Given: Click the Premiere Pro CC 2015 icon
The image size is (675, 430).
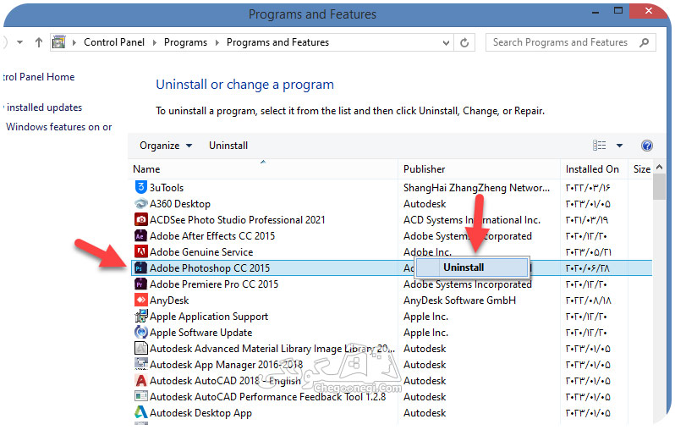Looking at the screenshot, I should point(140,284).
